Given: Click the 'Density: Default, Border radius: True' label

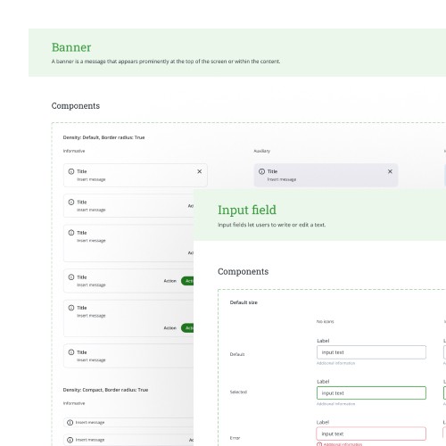Looking at the screenshot, I should (103, 137).
